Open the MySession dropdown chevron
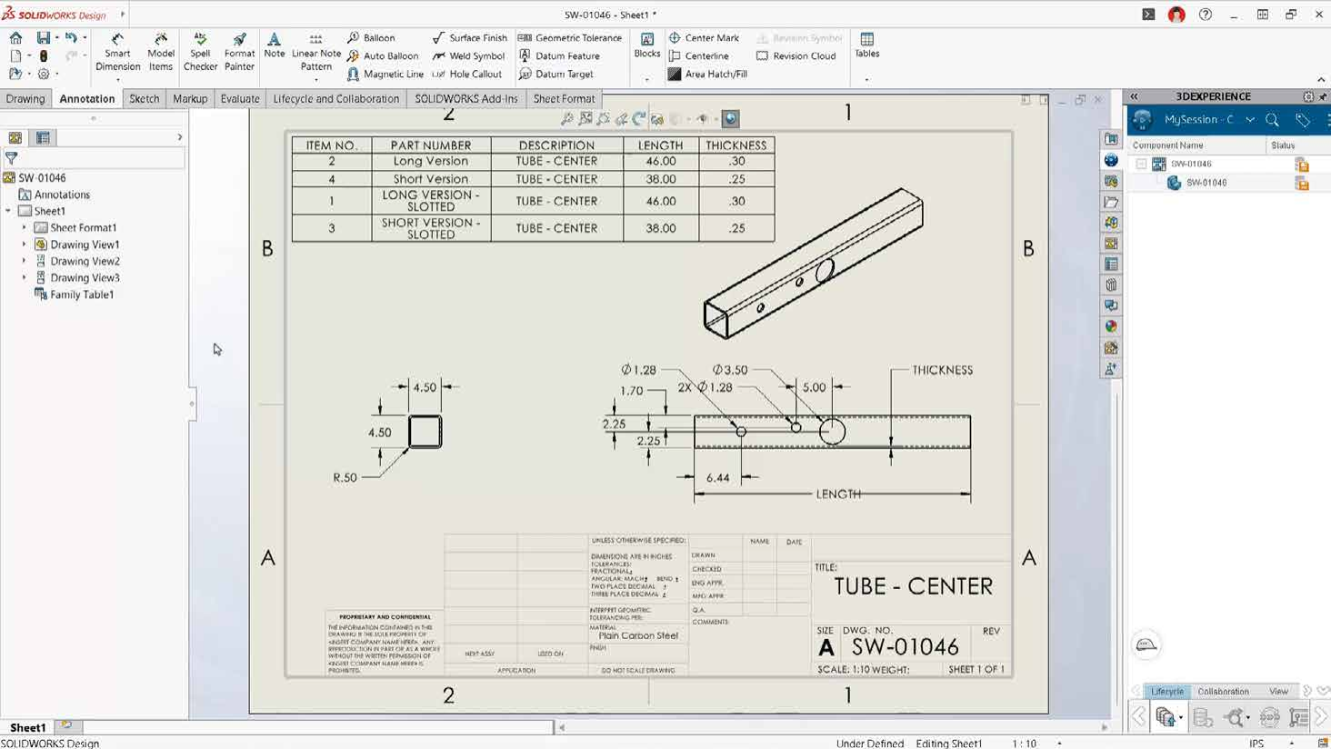 coord(1250,120)
